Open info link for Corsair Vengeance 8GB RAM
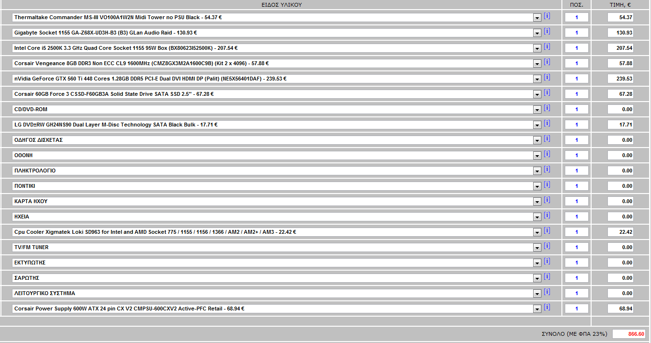The image size is (651, 343). point(547,62)
